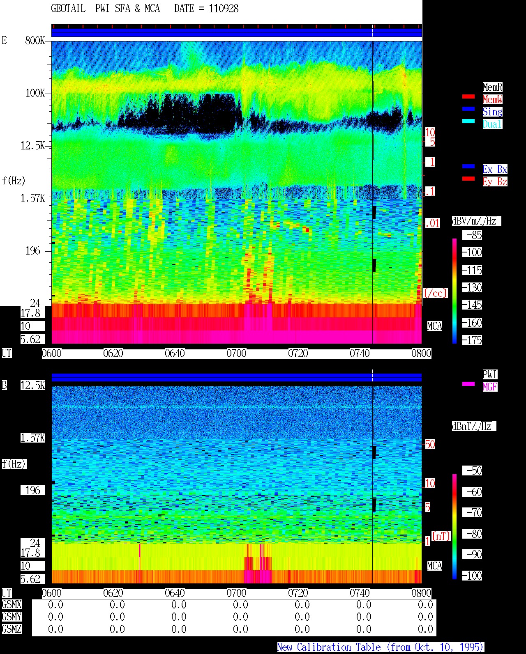526x654 pixels.
Task: Click the magenta MGF legend swatch
Action: coord(468,384)
